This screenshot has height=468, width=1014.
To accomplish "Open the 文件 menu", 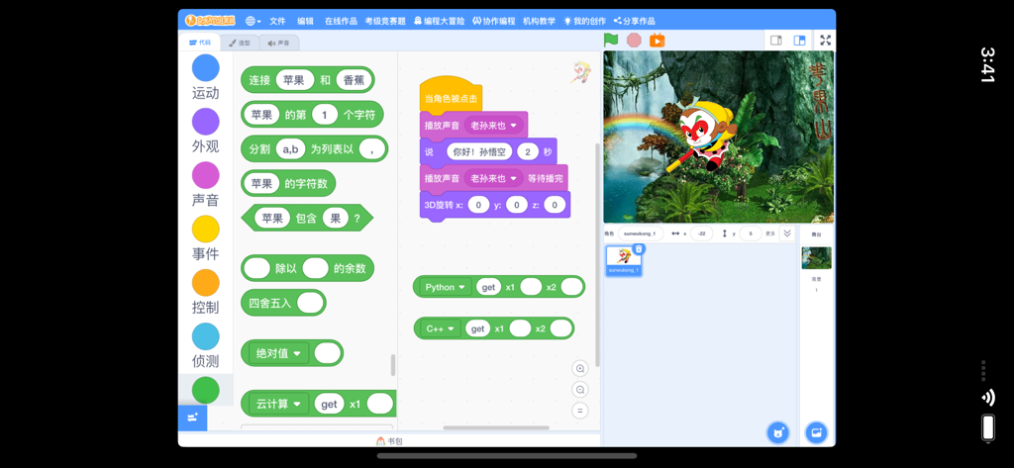I will click(x=277, y=21).
